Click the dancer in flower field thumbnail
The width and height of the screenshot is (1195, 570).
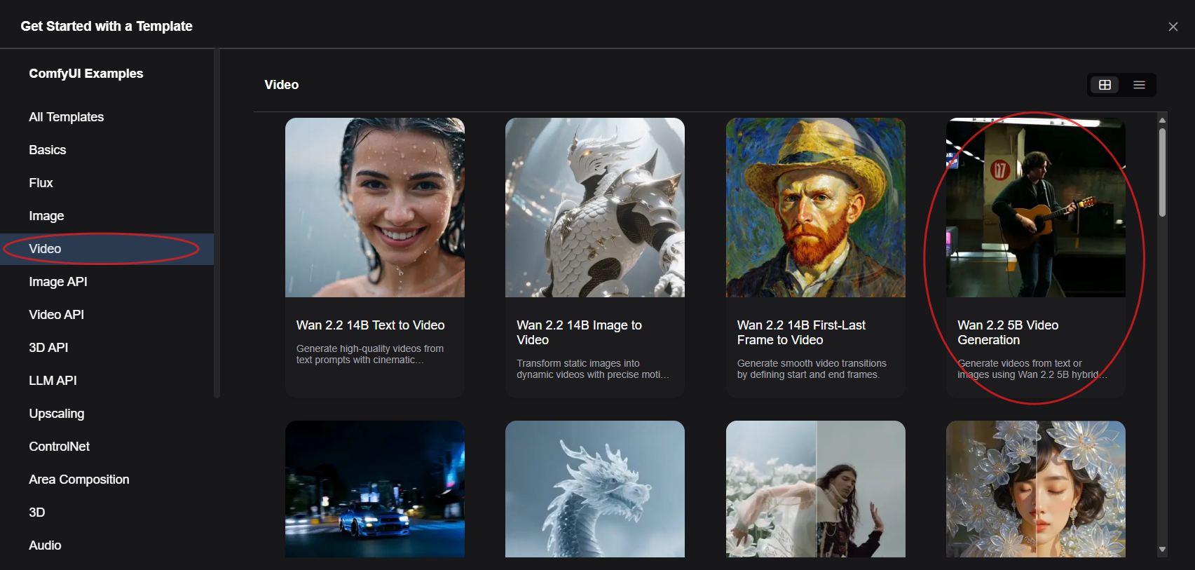tap(816, 489)
